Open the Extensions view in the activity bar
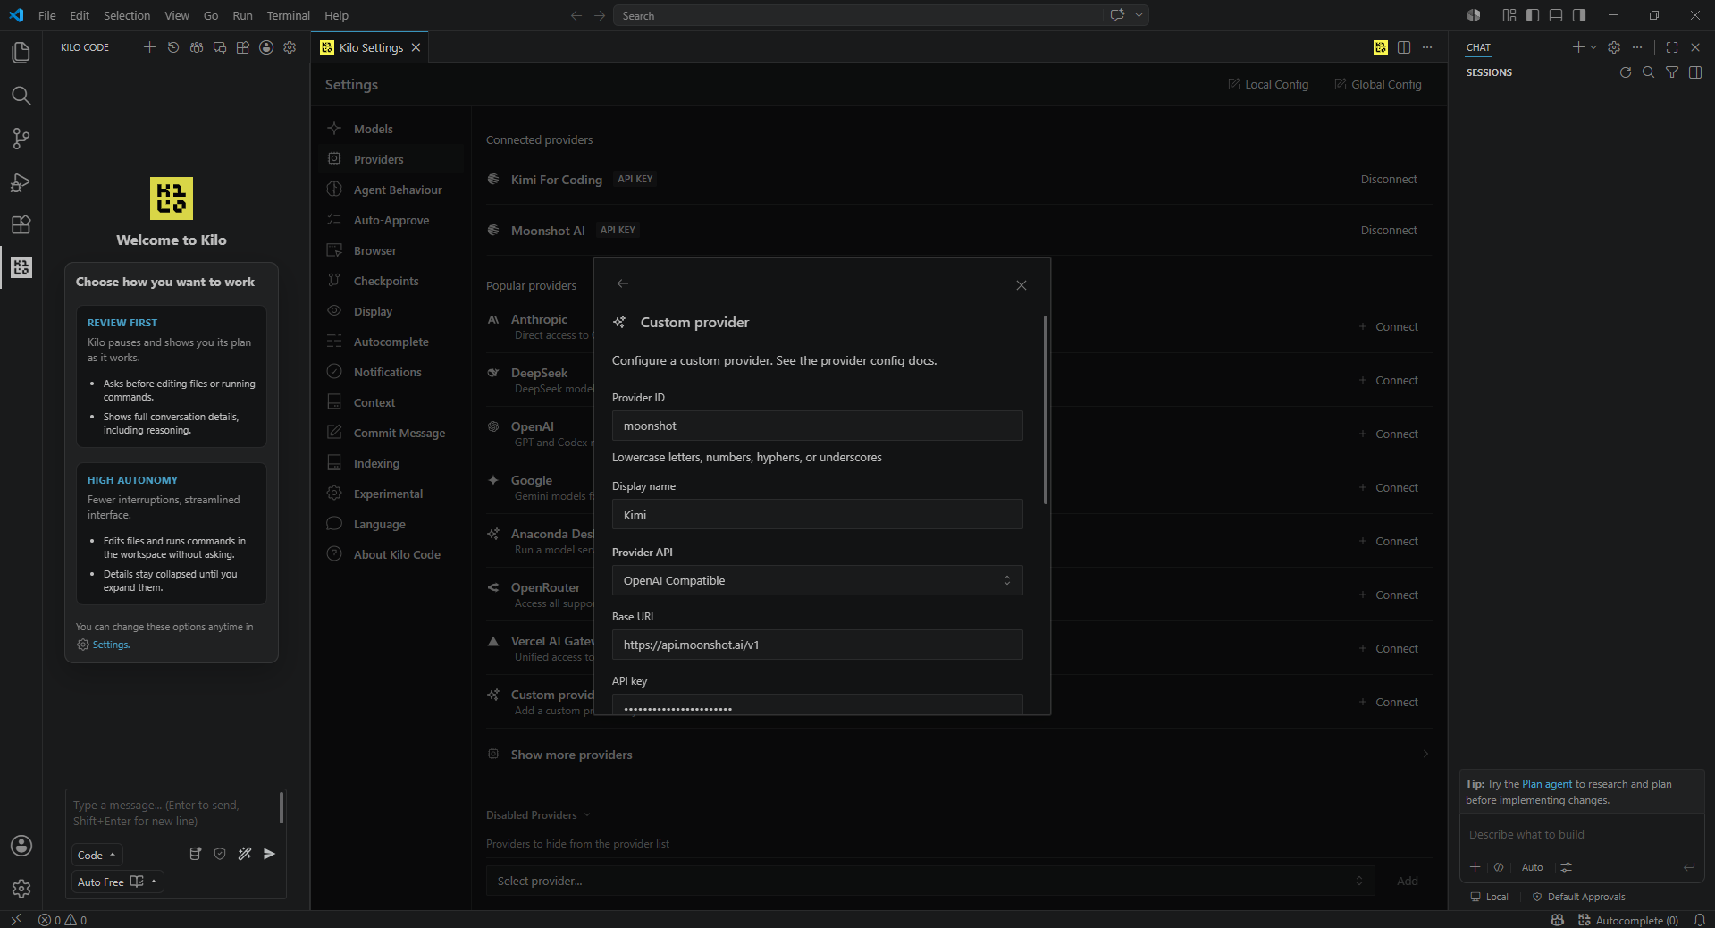 (21, 224)
